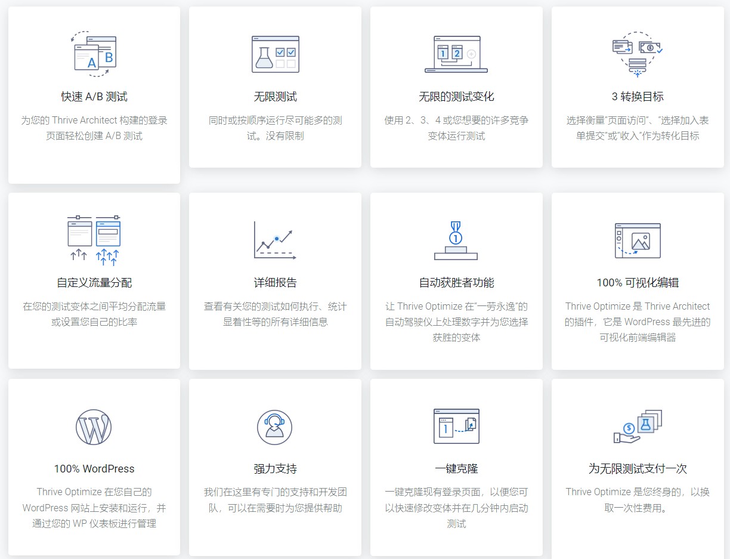Click description starting '一键克隆现有登录页面'
The width and height of the screenshot is (730, 559).
[x=456, y=508]
